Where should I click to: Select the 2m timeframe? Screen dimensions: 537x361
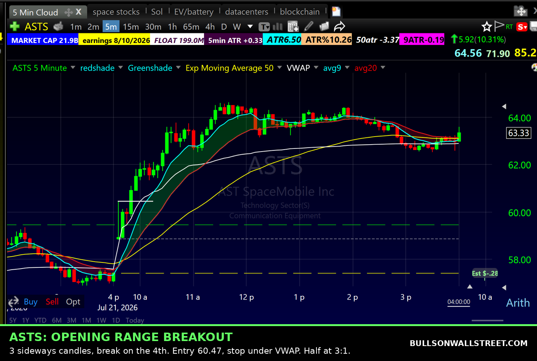93,27
